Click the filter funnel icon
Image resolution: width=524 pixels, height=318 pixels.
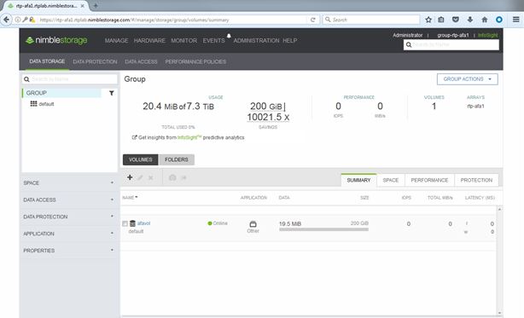[112, 93]
